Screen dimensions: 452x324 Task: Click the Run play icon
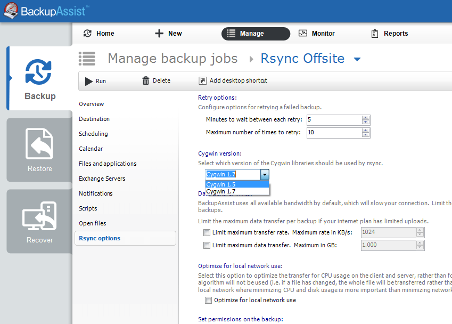[88, 82]
